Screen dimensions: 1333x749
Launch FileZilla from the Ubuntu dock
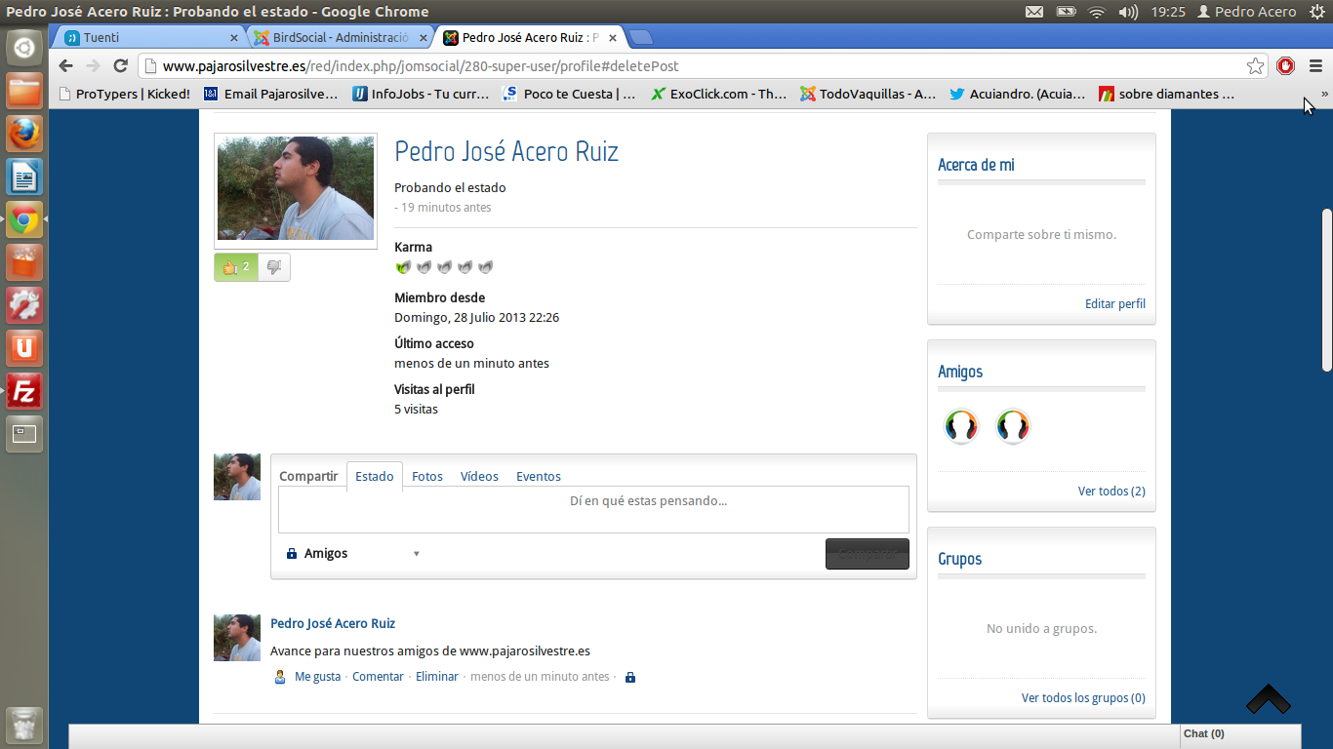[24, 391]
